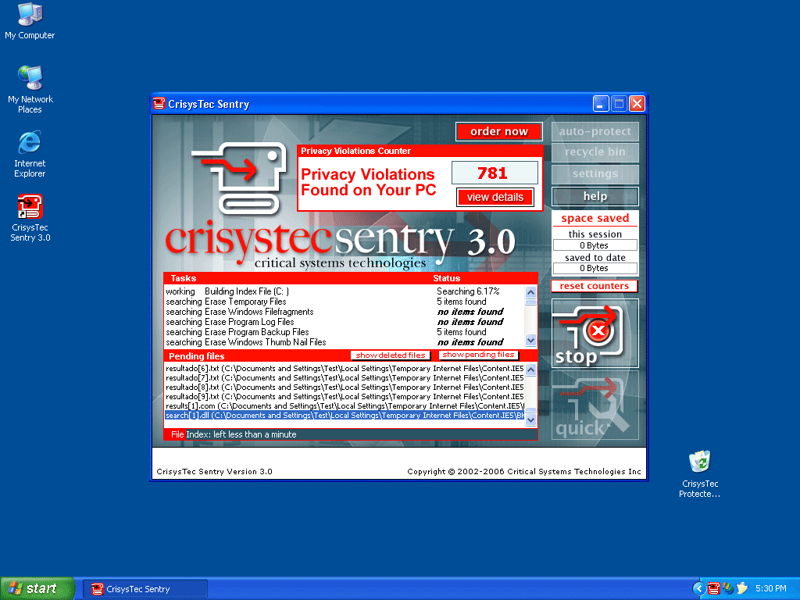The height and width of the screenshot is (600, 800).
Task: Click the large stop scan icon
Action: coord(595,334)
